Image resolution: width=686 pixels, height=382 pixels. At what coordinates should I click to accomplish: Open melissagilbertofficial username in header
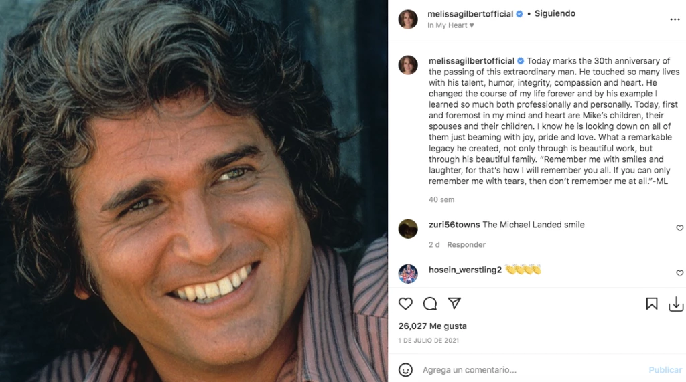pos(470,14)
